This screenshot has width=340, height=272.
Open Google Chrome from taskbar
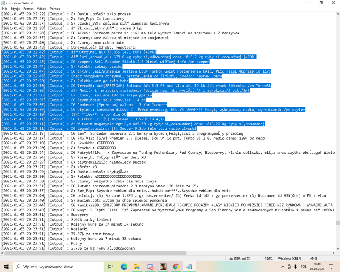[x=176, y=267]
